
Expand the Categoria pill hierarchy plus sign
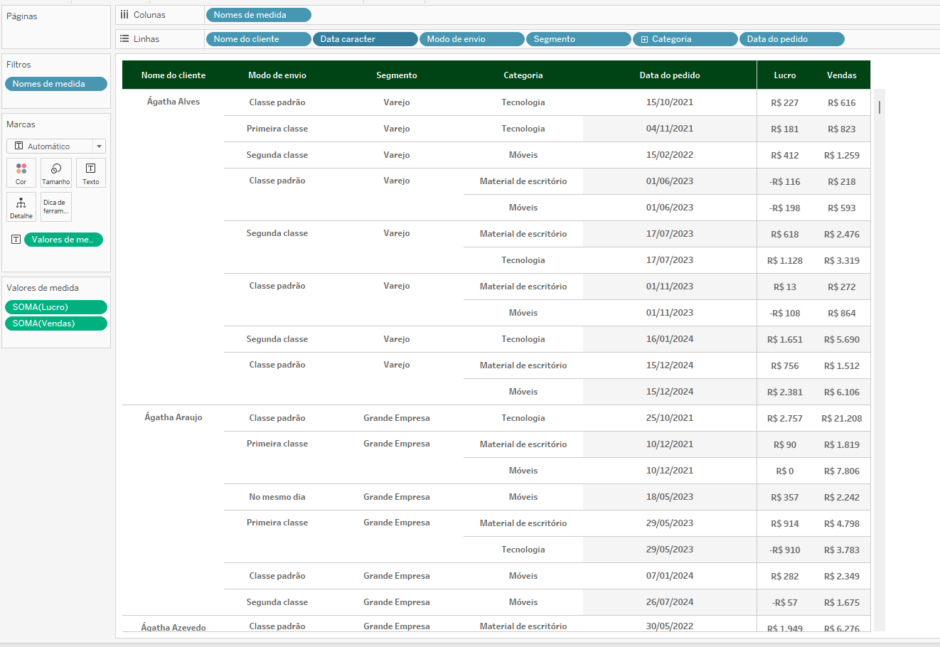pyautogui.click(x=644, y=40)
